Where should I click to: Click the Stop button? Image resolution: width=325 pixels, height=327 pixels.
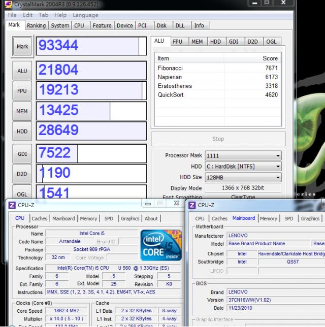coord(218,139)
